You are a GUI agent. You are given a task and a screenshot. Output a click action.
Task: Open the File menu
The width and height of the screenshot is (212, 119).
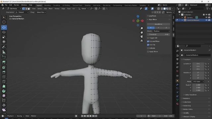coord(6,5)
